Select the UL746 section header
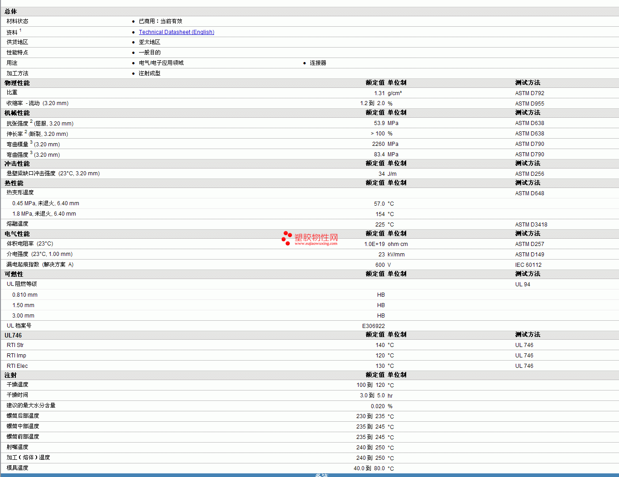The image size is (619, 477). tap(13, 335)
